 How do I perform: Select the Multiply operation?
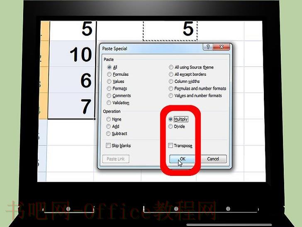pyautogui.click(x=170, y=119)
